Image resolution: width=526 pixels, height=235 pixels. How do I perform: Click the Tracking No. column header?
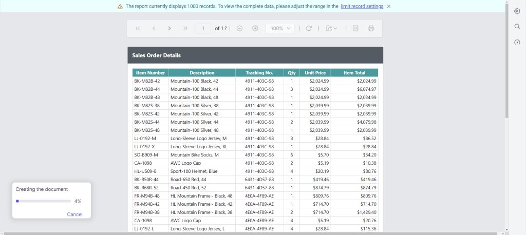tap(259, 73)
